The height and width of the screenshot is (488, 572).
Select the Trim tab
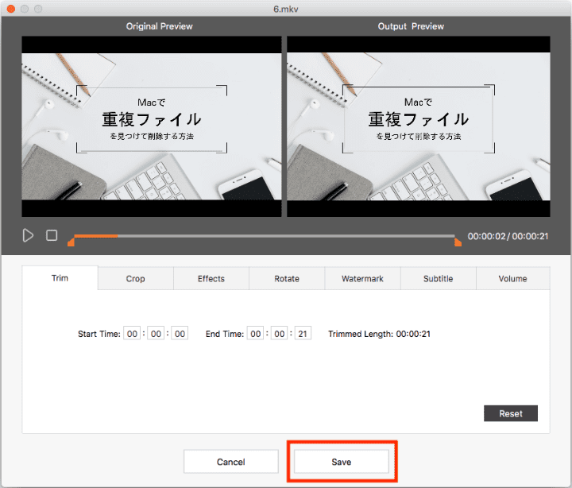coord(60,278)
